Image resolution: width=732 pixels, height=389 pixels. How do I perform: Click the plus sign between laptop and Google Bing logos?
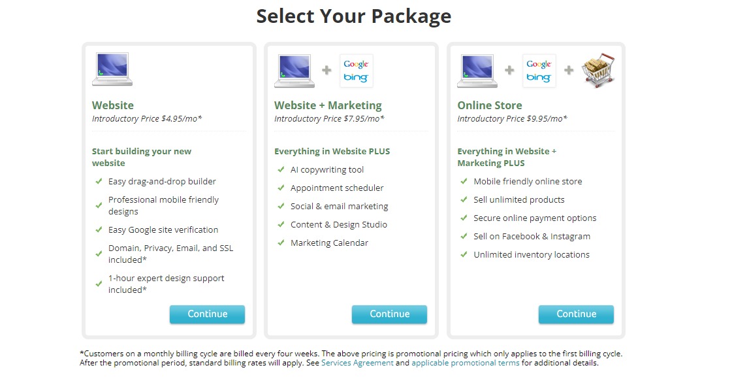point(325,69)
